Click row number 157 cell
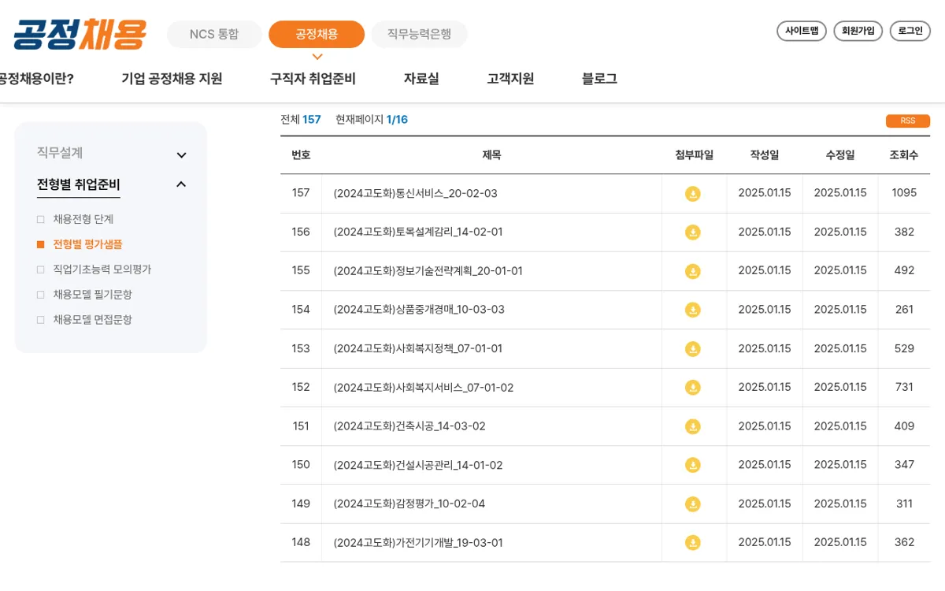 point(301,193)
